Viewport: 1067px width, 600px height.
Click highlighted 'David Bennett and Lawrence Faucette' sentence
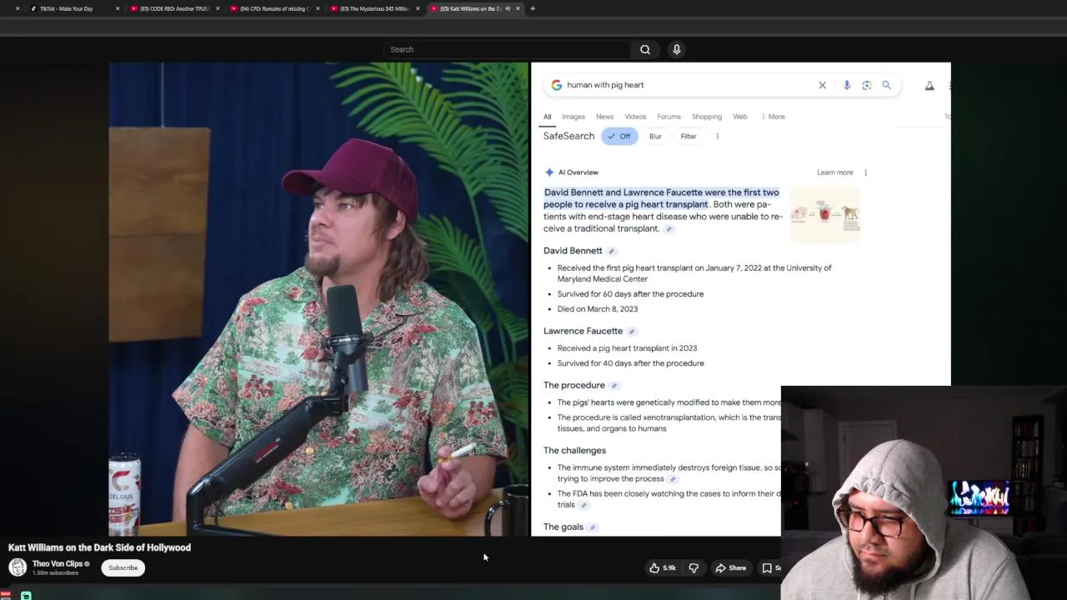(661, 198)
